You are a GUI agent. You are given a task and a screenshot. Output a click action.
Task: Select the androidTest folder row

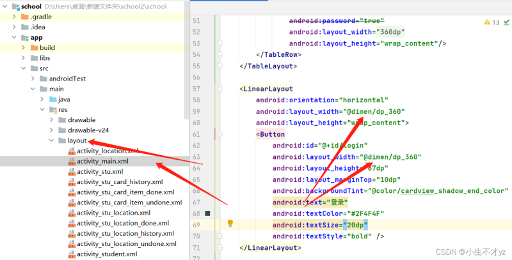95,79
